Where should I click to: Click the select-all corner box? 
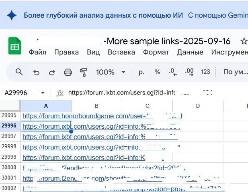coord(10,106)
